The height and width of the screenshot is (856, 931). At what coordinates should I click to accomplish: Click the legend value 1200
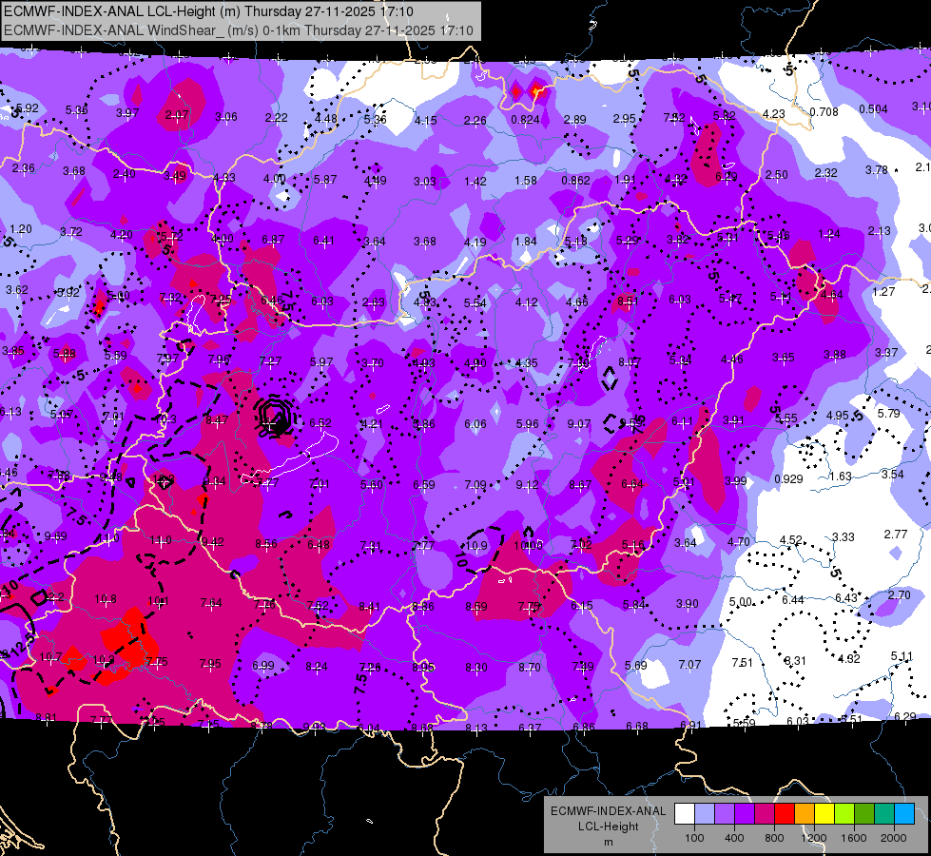pyautogui.click(x=813, y=838)
